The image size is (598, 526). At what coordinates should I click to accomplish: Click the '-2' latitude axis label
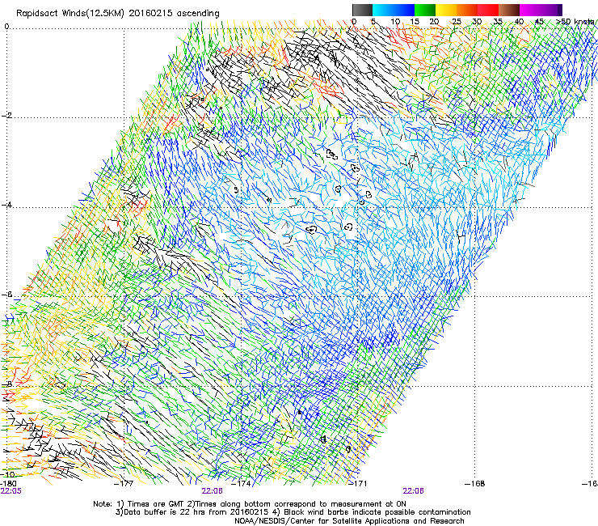tap(7, 116)
